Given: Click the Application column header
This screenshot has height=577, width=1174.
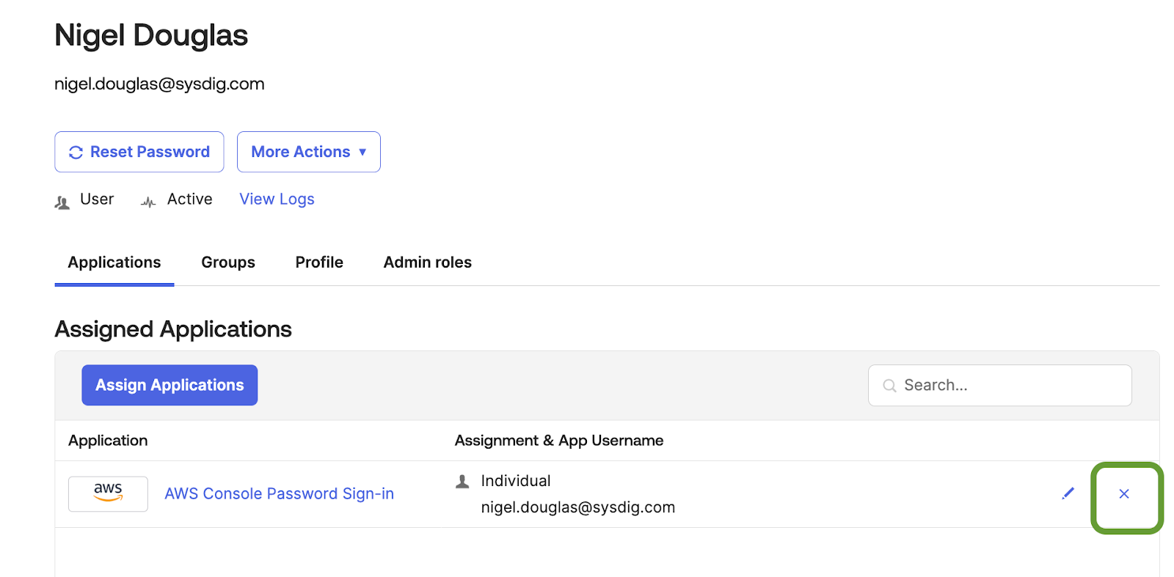Looking at the screenshot, I should pos(108,441).
